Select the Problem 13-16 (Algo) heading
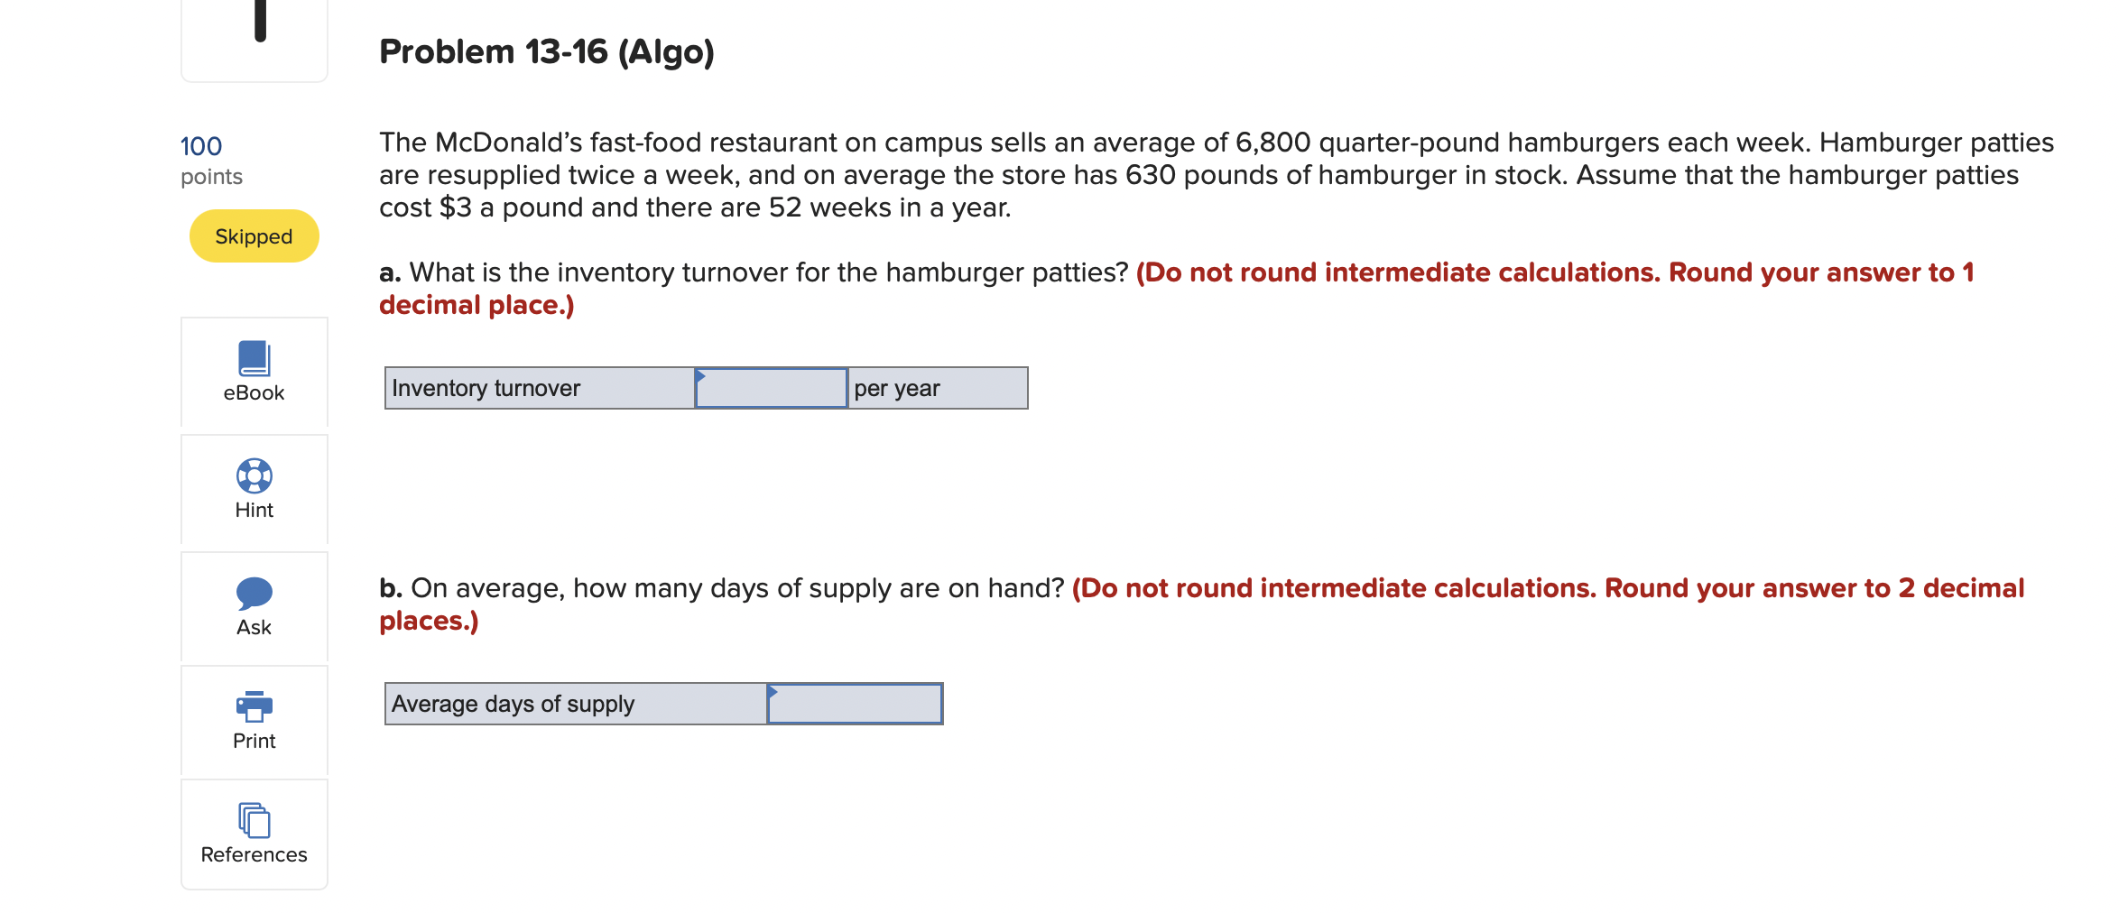Image resolution: width=2119 pixels, height=913 pixels. tap(545, 51)
